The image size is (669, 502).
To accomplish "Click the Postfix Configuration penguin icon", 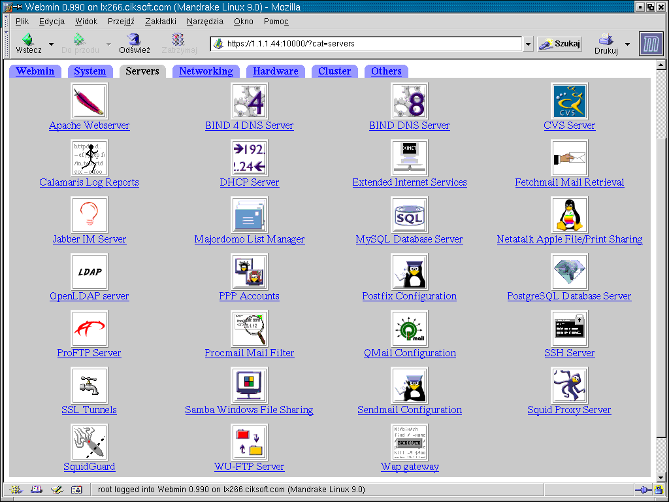I will tap(409, 271).
